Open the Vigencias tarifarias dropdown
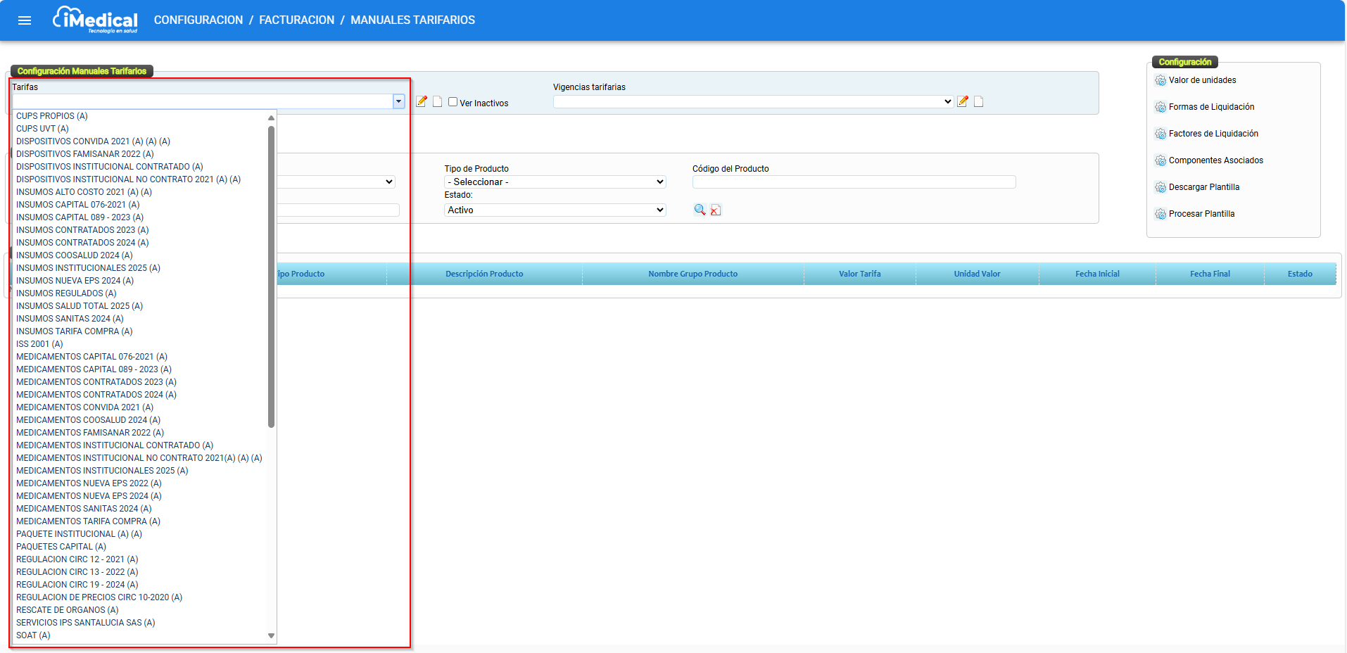The image size is (1347, 653). (753, 102)
